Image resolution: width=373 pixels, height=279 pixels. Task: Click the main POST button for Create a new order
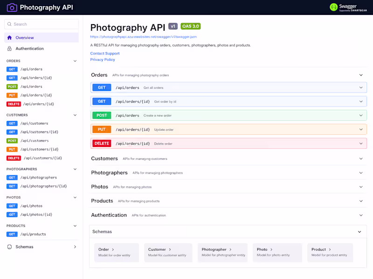point(102,115)
